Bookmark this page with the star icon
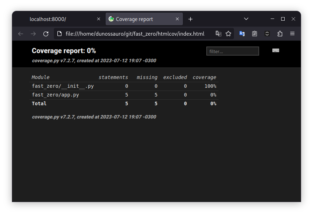 (x=228, y=34)
